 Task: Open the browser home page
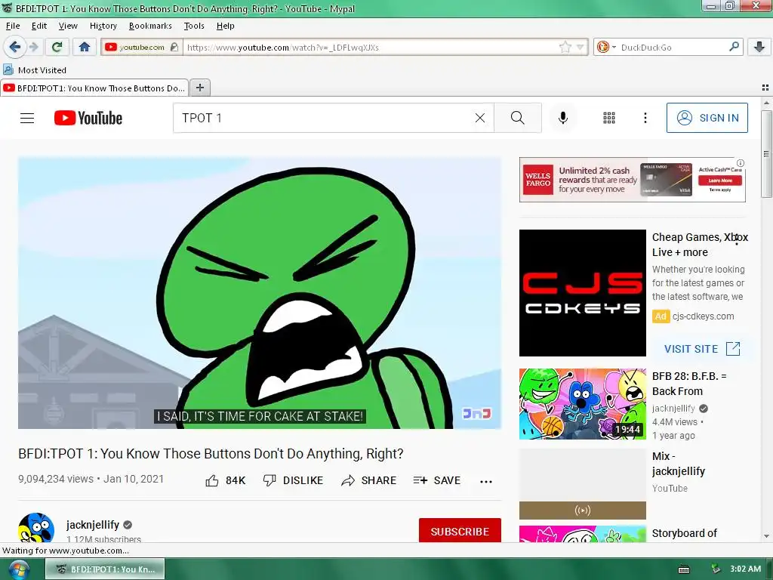pos(85,48)
